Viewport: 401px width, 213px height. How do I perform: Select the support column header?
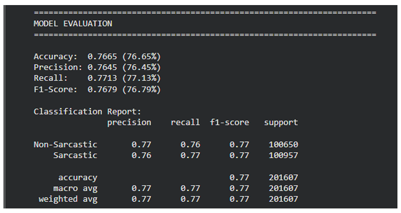point(281,122)
